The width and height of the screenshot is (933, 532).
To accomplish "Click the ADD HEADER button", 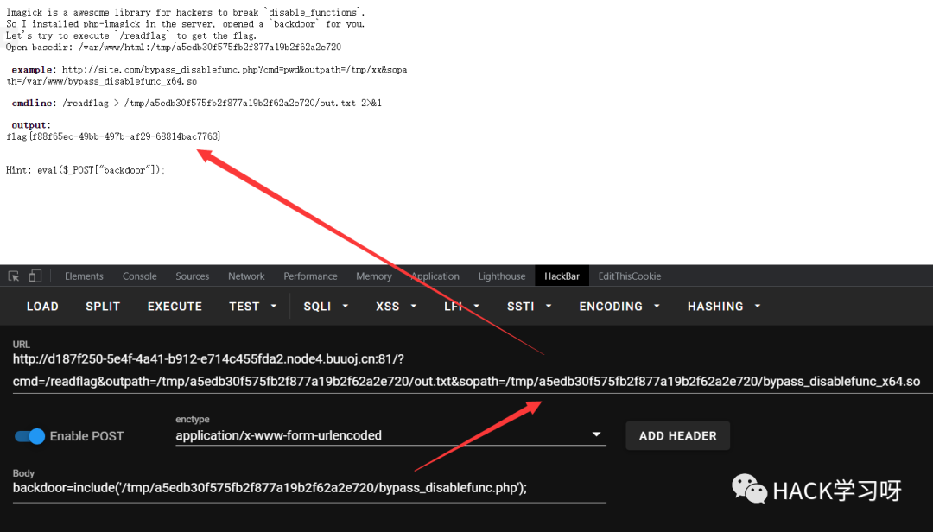I will (x=678, y=435).
